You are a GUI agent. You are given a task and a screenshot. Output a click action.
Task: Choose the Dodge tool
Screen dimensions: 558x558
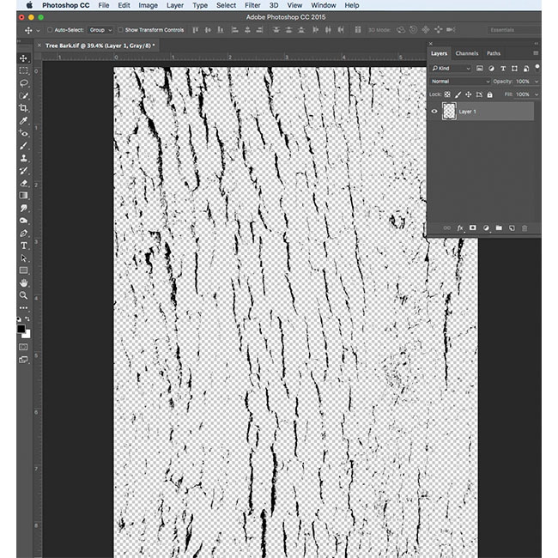(24, 221)
